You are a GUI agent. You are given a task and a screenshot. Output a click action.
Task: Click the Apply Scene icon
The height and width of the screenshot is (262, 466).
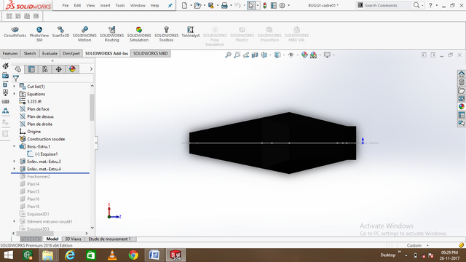click(313, 55)
